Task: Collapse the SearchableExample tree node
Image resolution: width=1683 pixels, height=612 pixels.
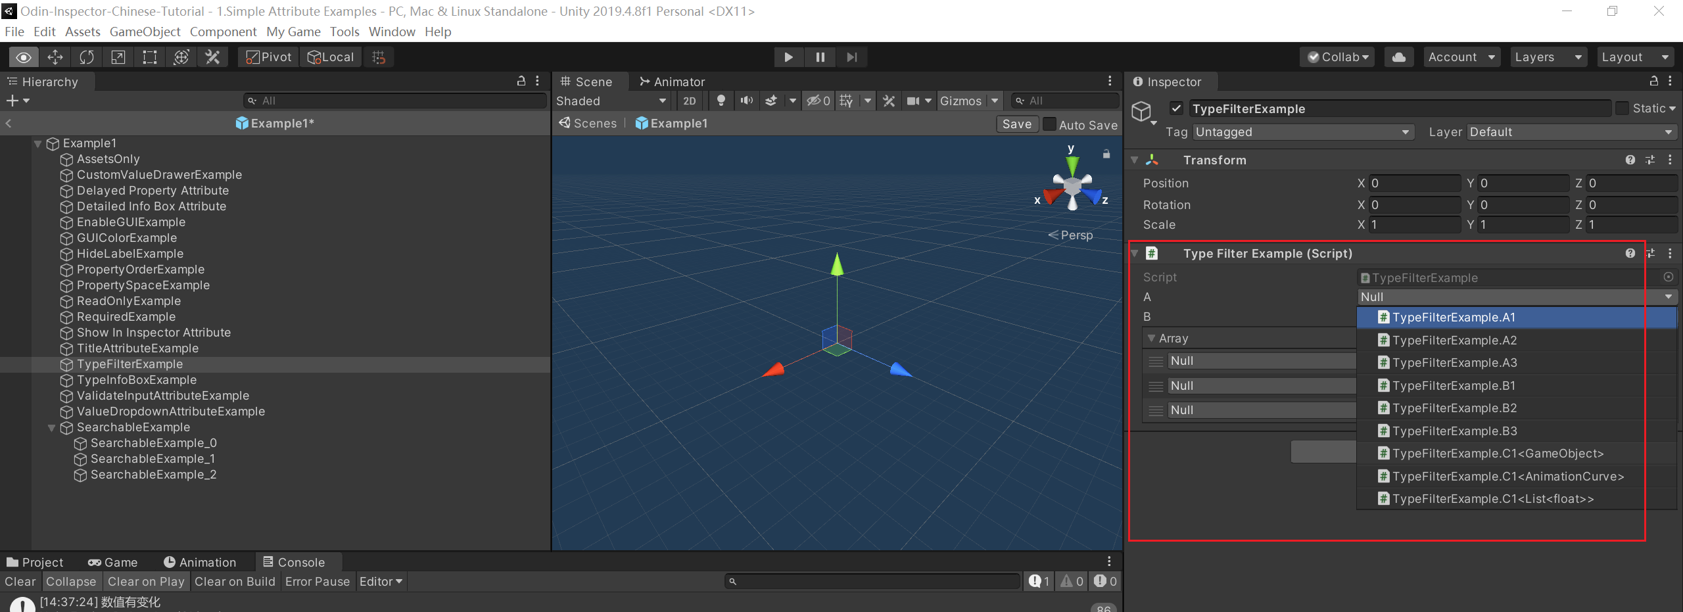Action: pos(51,428)
